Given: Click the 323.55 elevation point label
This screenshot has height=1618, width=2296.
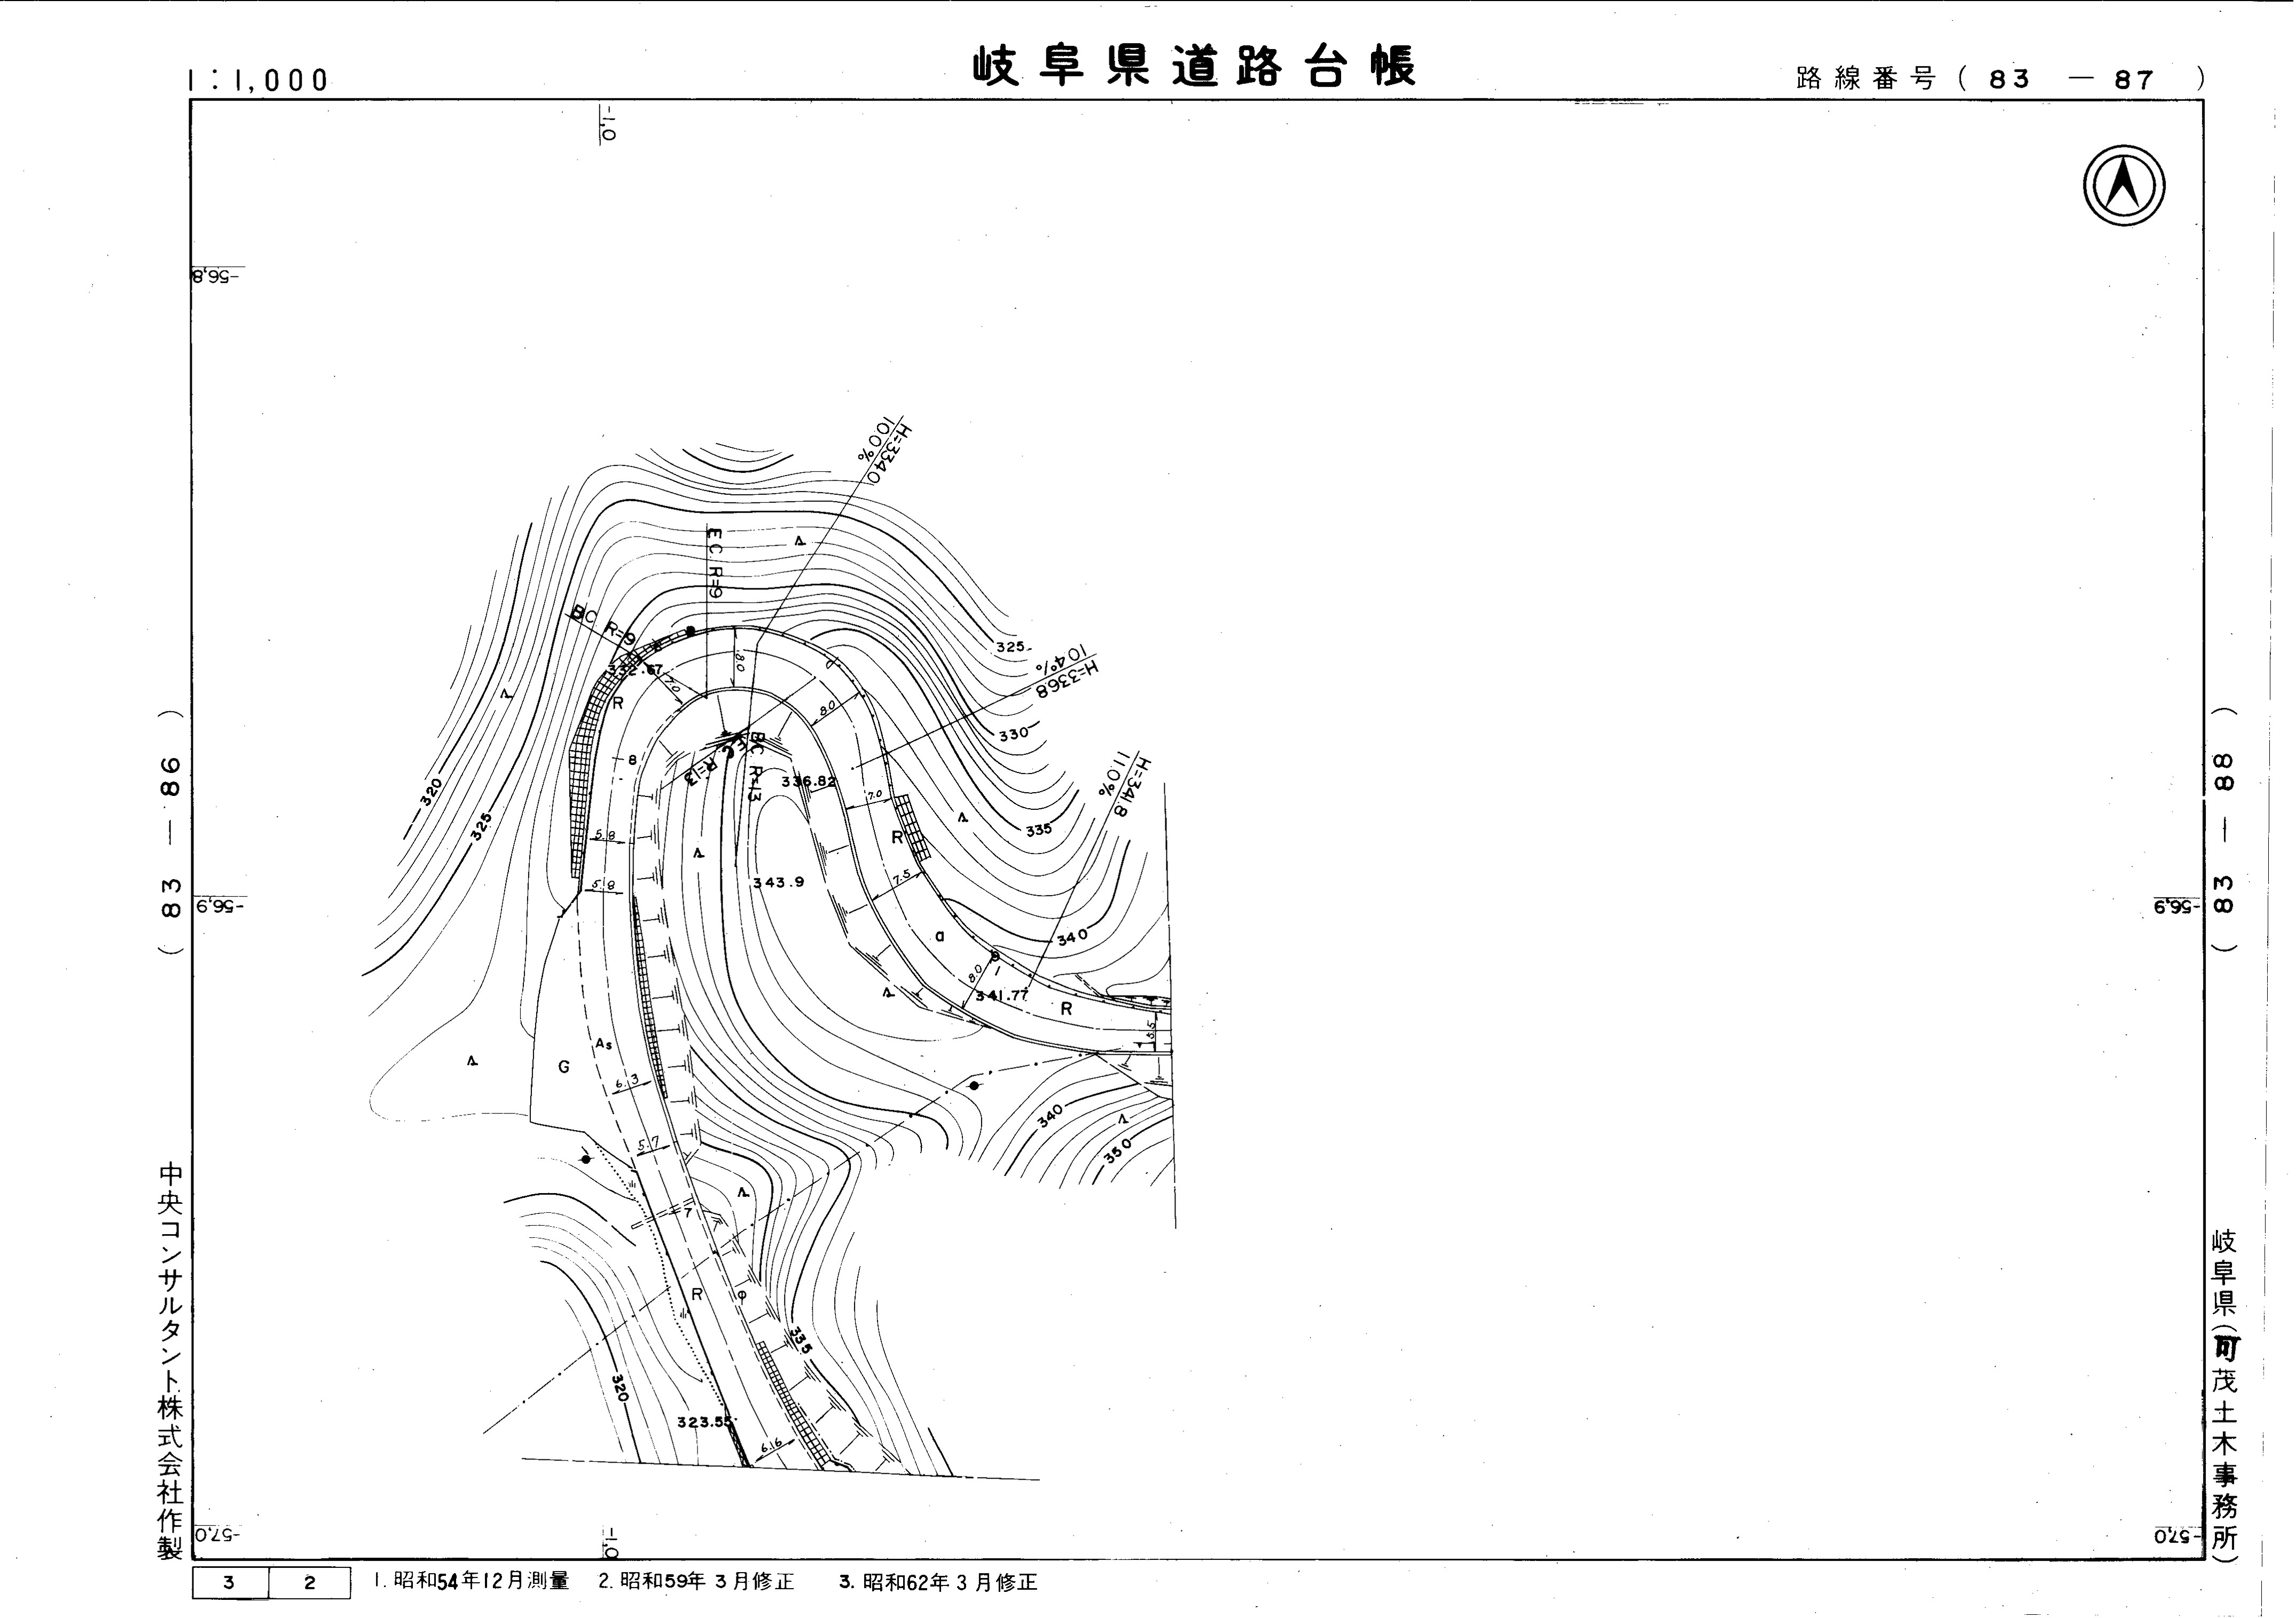Looking at the screenshot, I should (705, 1421).
